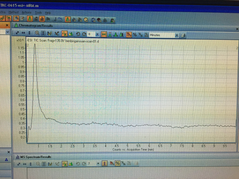This screenshot has width=239, height=179.
Task: Print the chromatogram using printer icon
Action: click(183, 36)
